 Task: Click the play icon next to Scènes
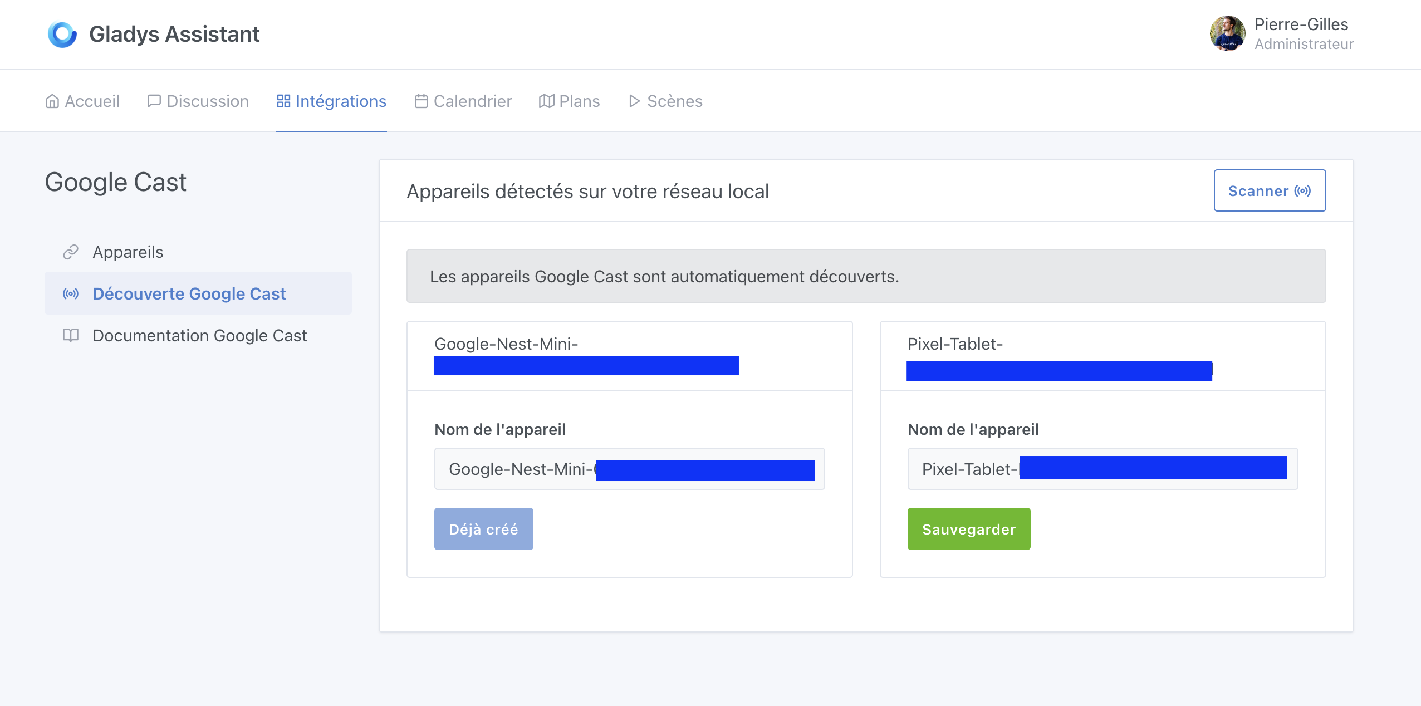634,101
